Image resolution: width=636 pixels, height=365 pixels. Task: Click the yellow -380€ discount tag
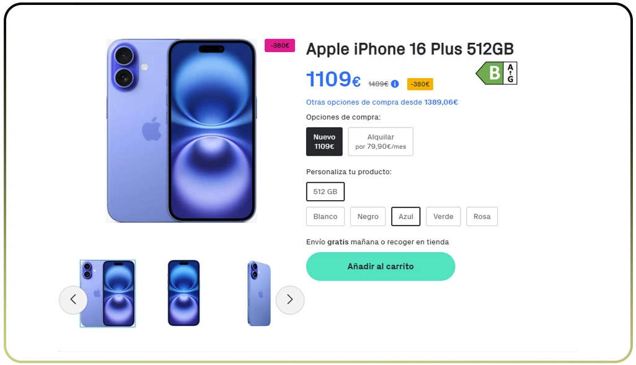[420, 84]
